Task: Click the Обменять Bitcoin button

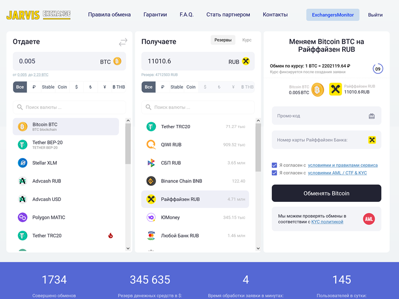Action: (327, 193)
